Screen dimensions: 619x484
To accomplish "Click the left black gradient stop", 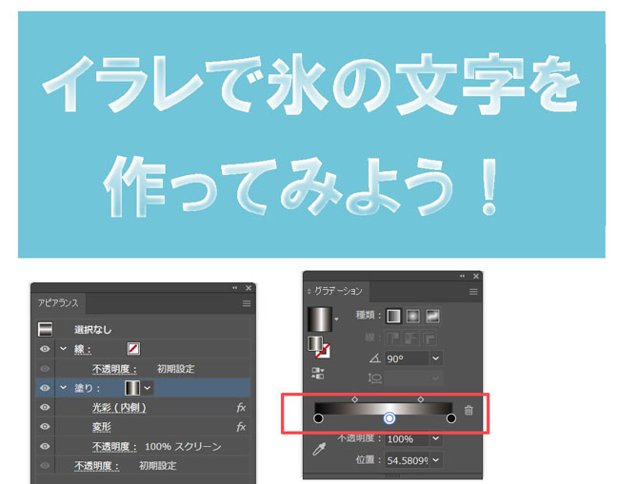I will pyautogui.click(x=318, y=418).
